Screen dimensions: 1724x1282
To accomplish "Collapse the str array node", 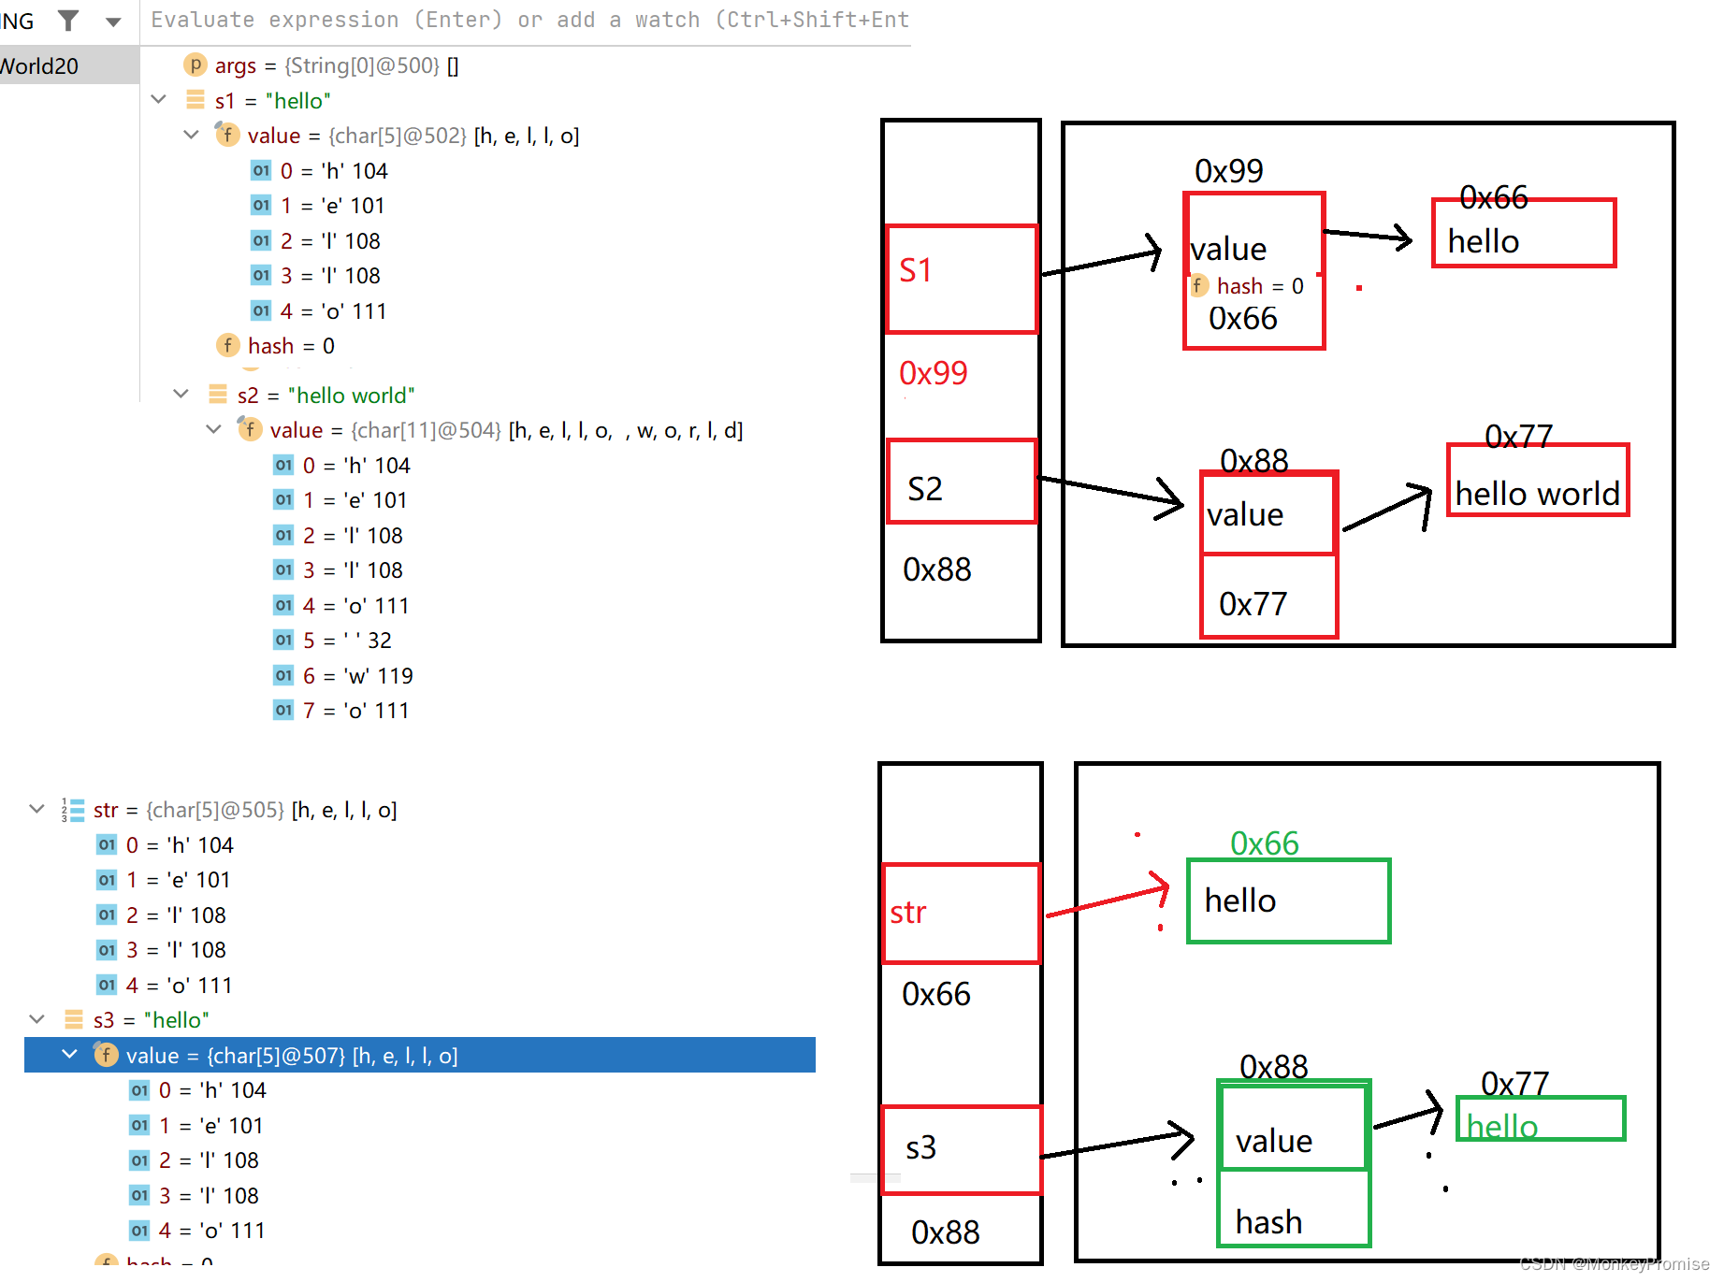I will 36,809.
